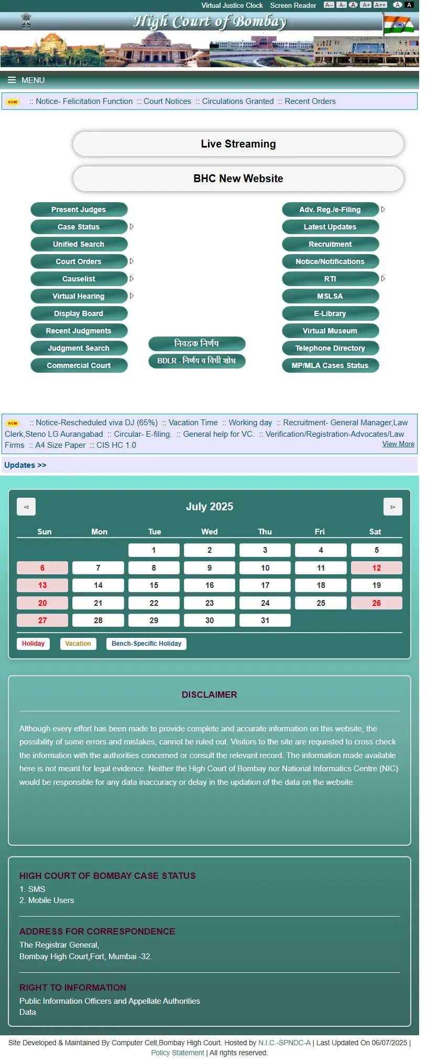Open Virtual Museum menu item
The width and height of the screenshot is (427, 1061).
click(331, 331)
